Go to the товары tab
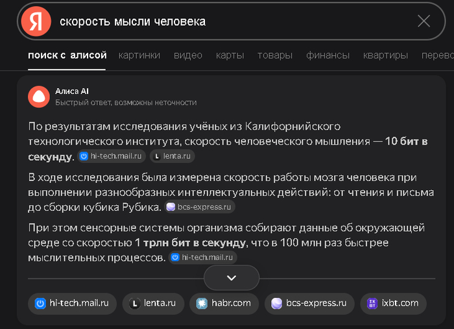This screenshot has width=454, height=329. click(x=275, y=55)
